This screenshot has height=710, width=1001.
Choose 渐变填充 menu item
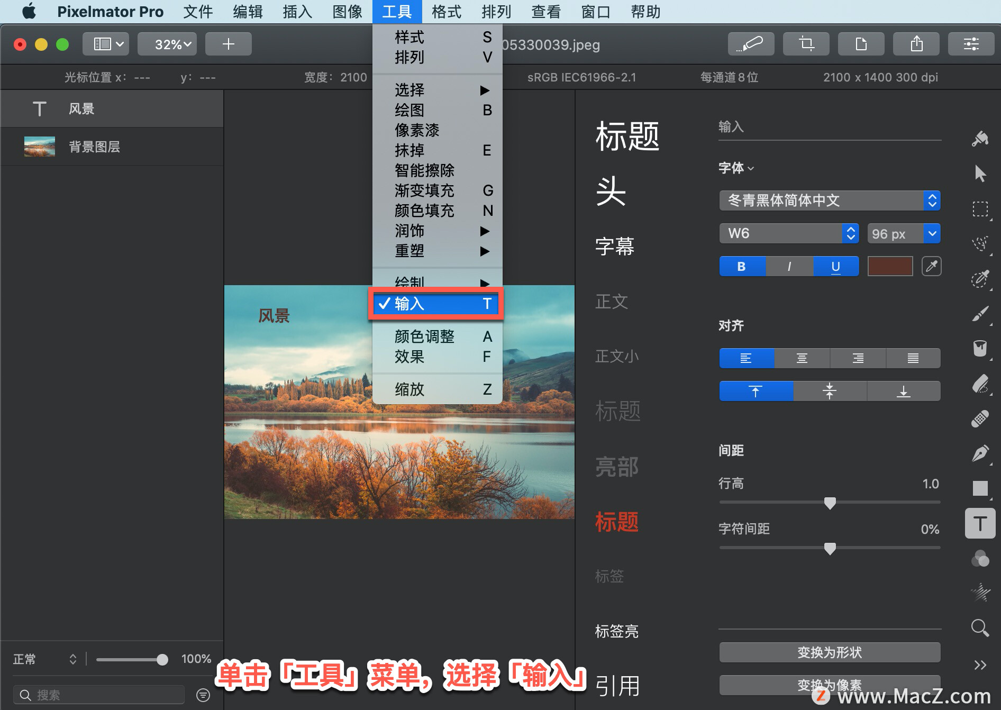437,190
